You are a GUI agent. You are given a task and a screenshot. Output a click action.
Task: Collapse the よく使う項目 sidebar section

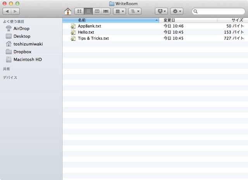(14, 22)
